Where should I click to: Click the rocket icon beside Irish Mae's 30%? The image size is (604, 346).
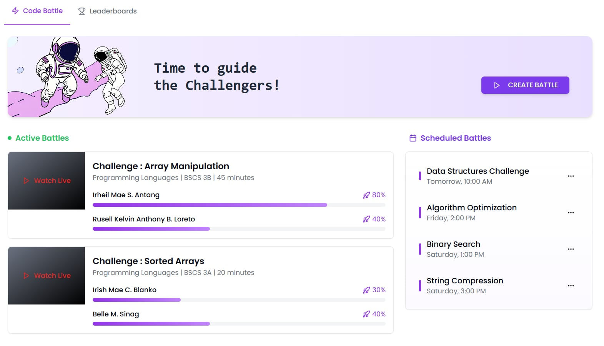point(366,290)
